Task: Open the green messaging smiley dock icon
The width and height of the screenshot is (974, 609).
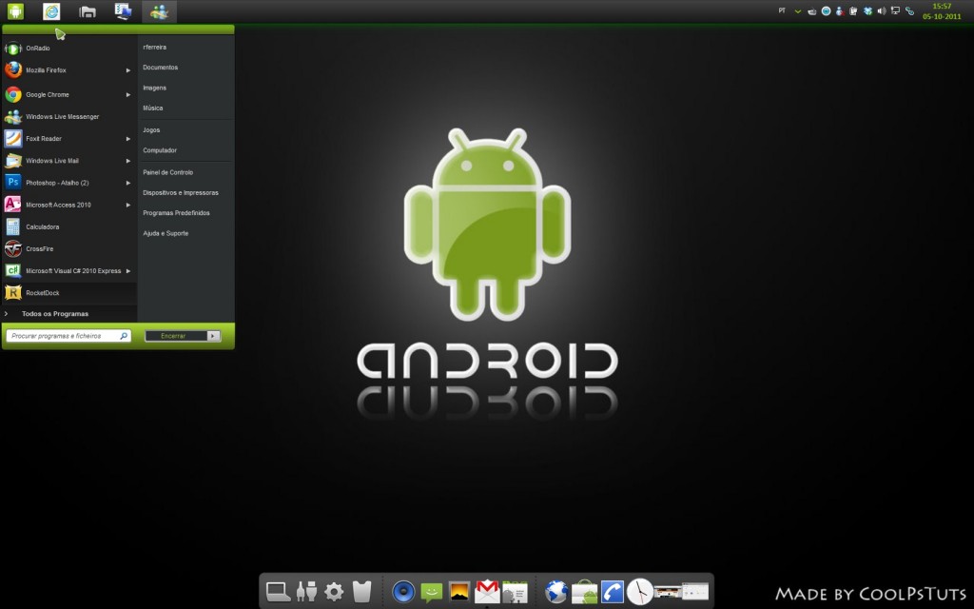Action: [x=431, y=592]
